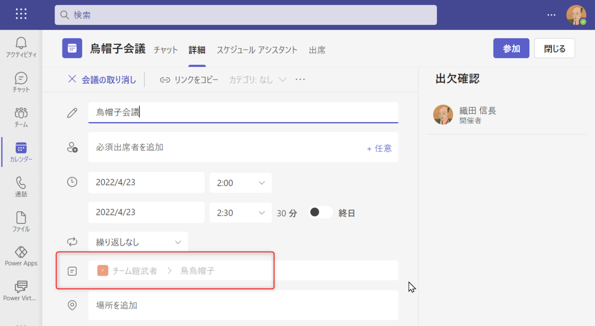Screen dimensions: 595x326
Task: Open チャット from the left sidebar
Action: click(20, 81)
